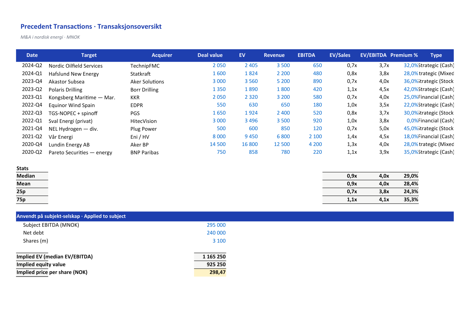Click EV value 2 405
The image size is (471, 333).
[x=251, y=65]
